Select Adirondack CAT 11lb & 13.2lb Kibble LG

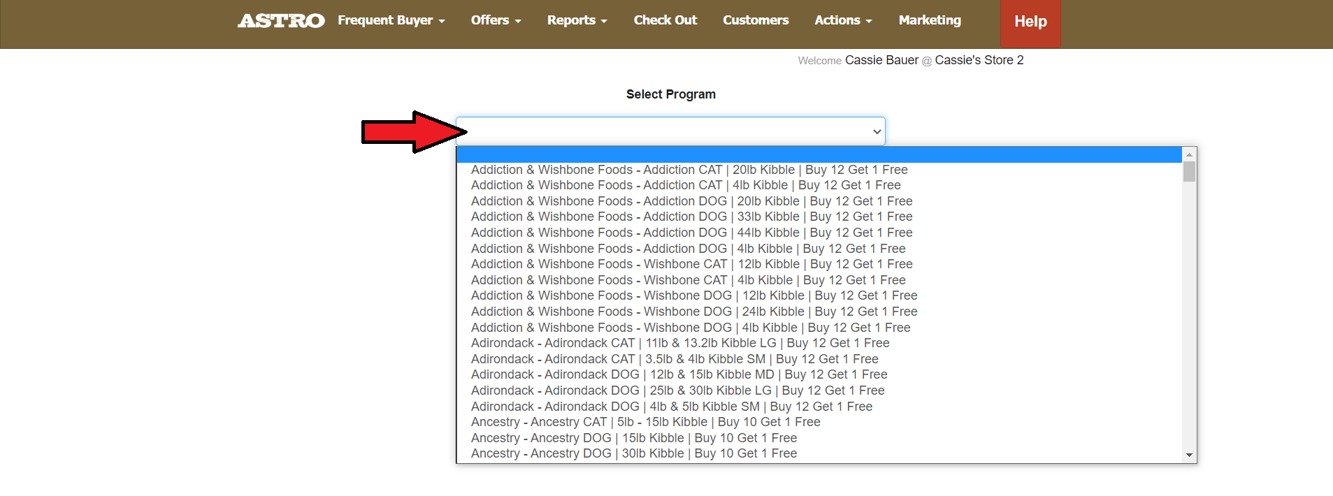tap(819, 343)
